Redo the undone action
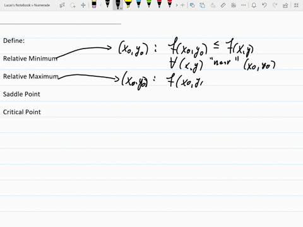 [x=275, y=5]
